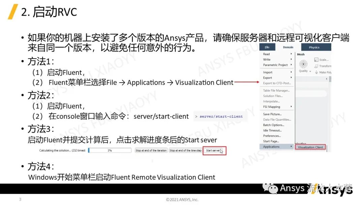Click the Mesh group label
The image size is (364, 205).
coord(301,54)
